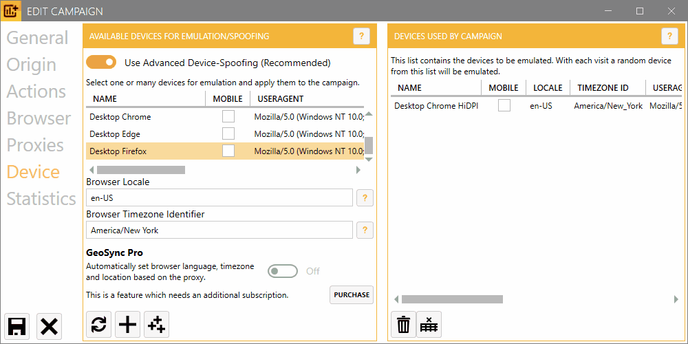Viewport: 688px width, 344px height.
Task: Click the Browser Locale input field
Action: [219, 198]
